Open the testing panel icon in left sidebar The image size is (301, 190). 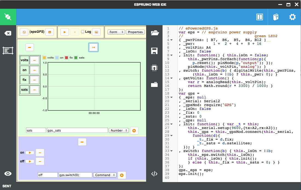[8, 51]
